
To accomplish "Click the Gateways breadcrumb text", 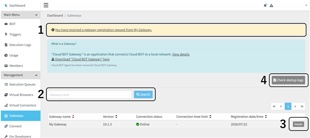I will (x=74, y=15).
